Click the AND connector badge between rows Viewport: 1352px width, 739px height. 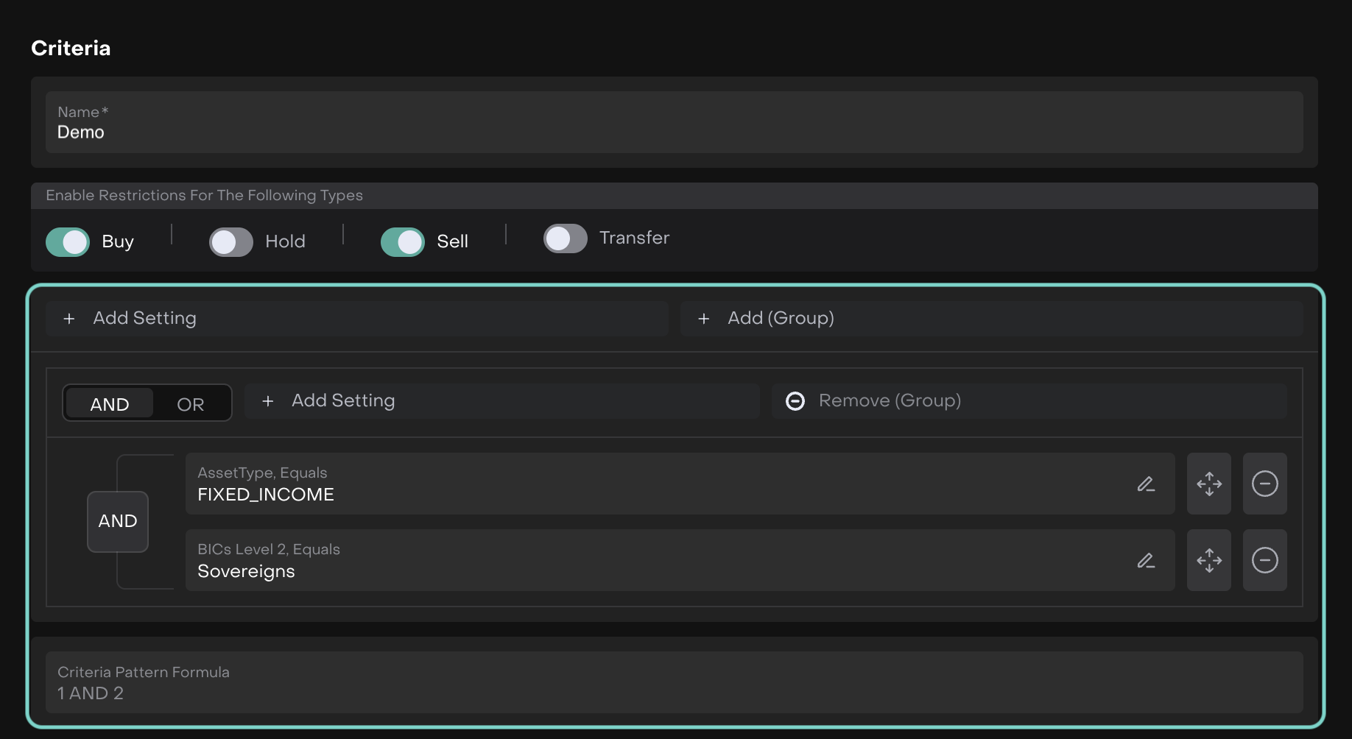tap(118, 522)
